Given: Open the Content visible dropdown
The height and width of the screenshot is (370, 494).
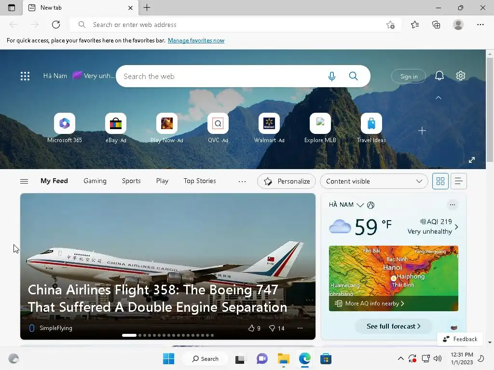Looking at the screenshot, I should click(x=374, y=181).
